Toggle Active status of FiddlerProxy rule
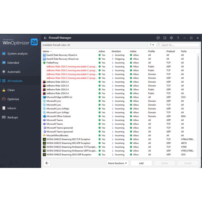The height and width of the screenshot is (202, 202). click(100, 63)
